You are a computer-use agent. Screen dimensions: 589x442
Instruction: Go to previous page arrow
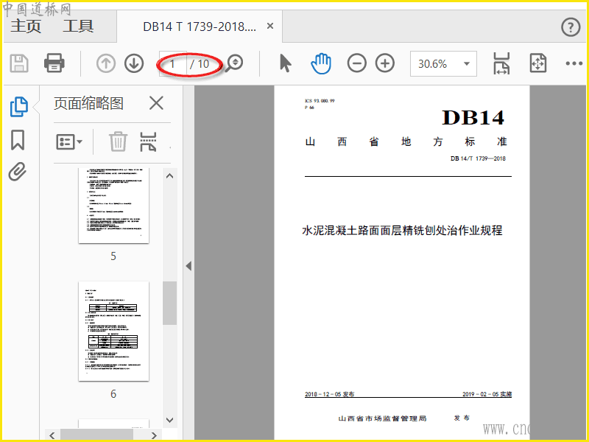click(x=105, y=63)
